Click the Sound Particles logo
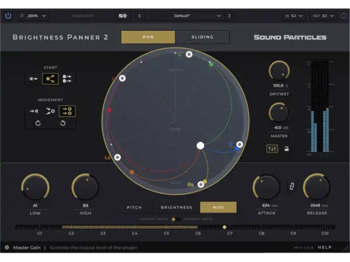This screenshot has height=262, width=350. coord(290,37)
